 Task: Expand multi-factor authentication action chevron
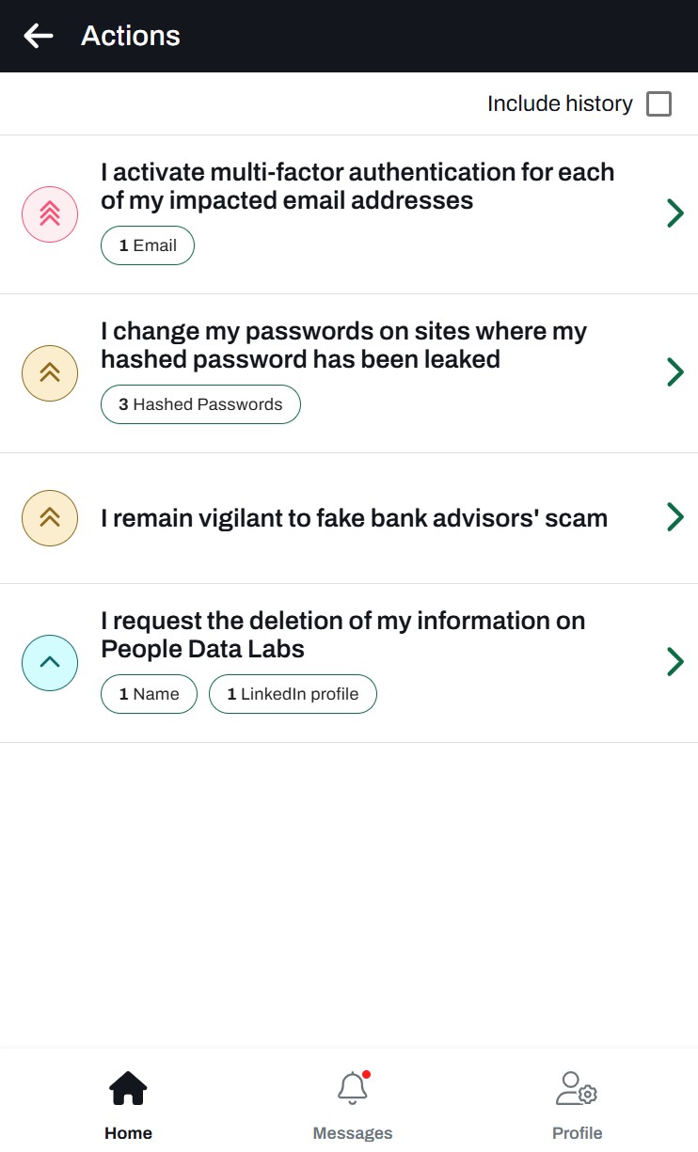674,214
